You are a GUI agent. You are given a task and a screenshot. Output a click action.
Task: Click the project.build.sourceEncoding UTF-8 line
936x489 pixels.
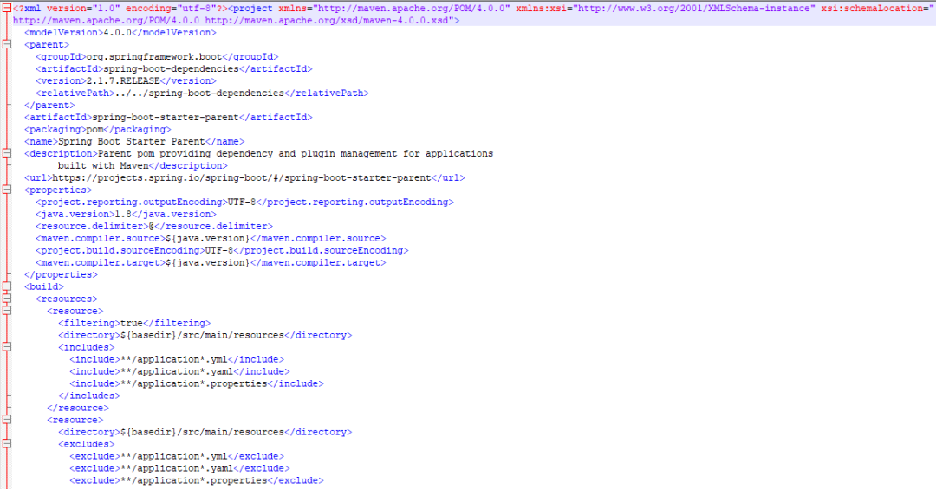point(222,250)
